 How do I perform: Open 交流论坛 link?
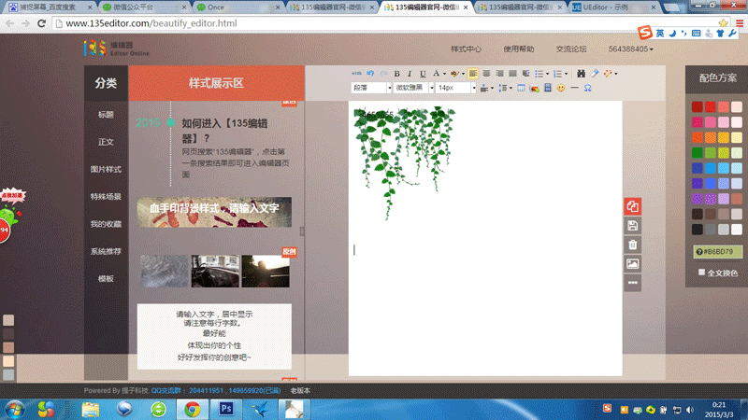[571, 49]
